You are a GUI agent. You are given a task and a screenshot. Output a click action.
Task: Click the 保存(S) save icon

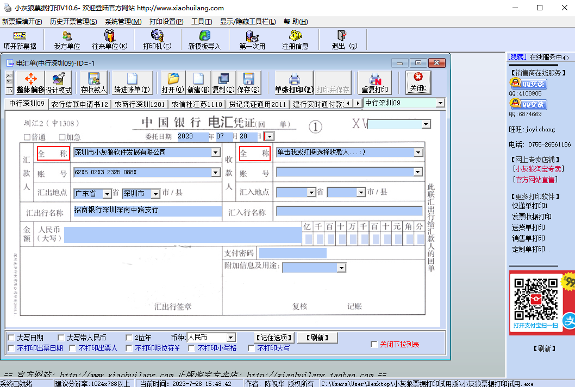pos(248,83)
